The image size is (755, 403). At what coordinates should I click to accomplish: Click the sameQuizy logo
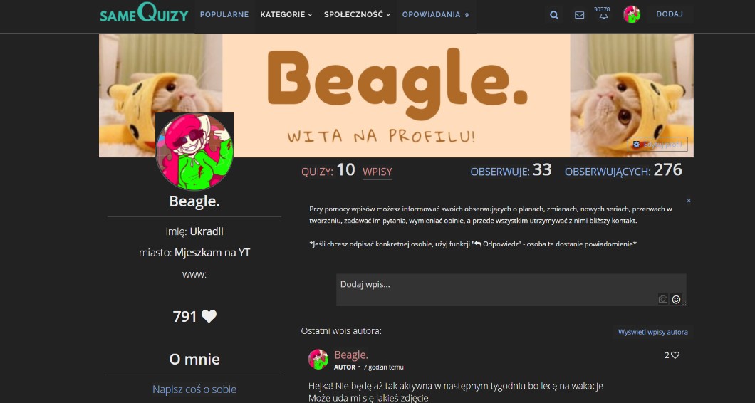144,14
